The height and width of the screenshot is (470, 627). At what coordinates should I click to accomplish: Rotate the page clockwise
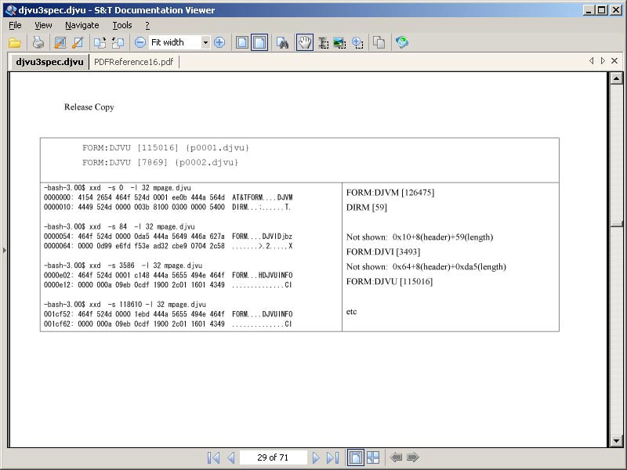tap(100, 42)
